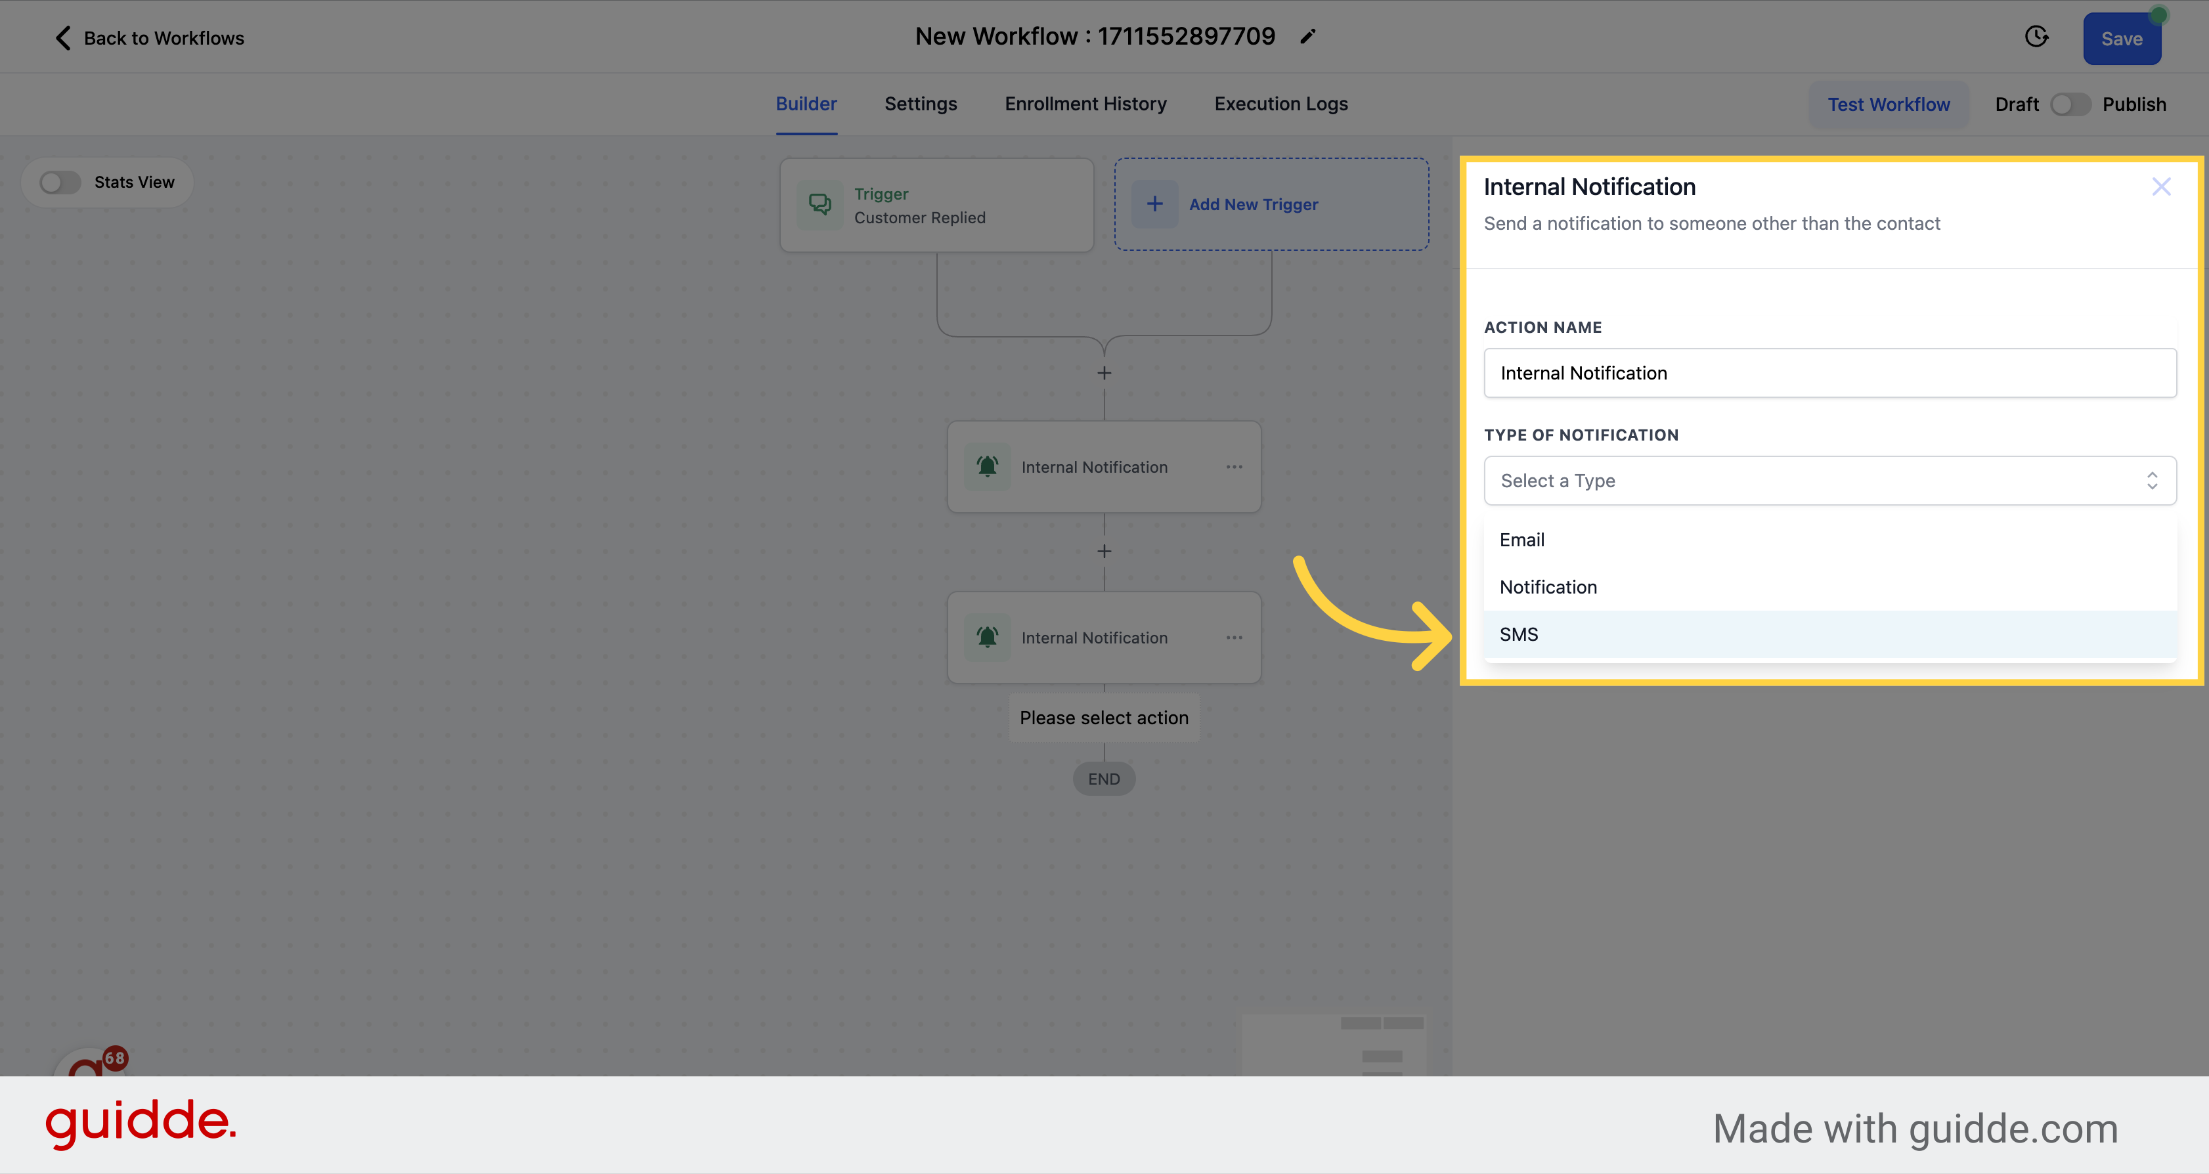Select Notification from type list
The height and width of the screenshot is (1174, 2209).
pyautogui.click(x=1548, y=586)
